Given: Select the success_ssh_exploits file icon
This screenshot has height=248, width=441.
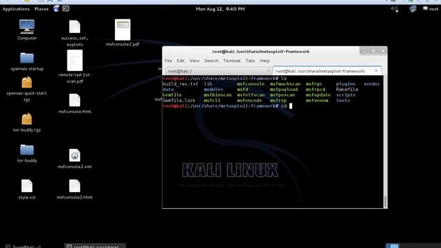Looking at the screenshot, I should [x=74, y=27].
